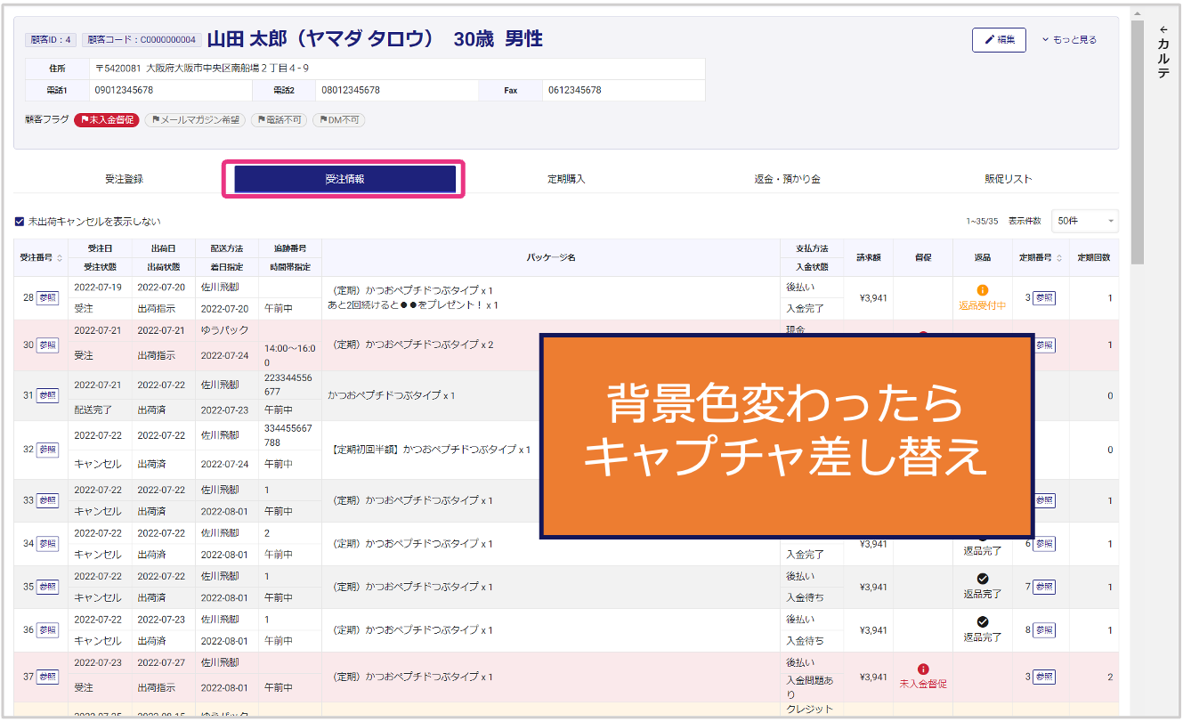The height and width of the screenshot is (722, 1183).
Task: Click the vertical page scrollbar
Action: (1137, 142)
